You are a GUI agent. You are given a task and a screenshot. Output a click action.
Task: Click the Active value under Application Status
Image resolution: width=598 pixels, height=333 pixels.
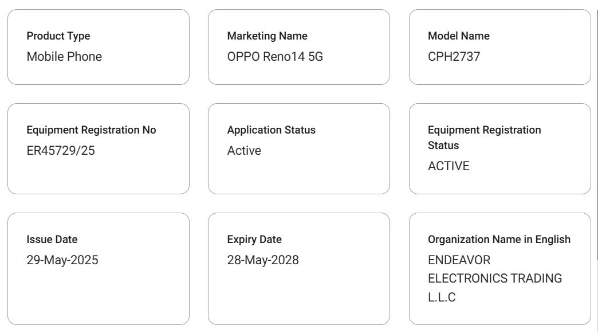244,150
